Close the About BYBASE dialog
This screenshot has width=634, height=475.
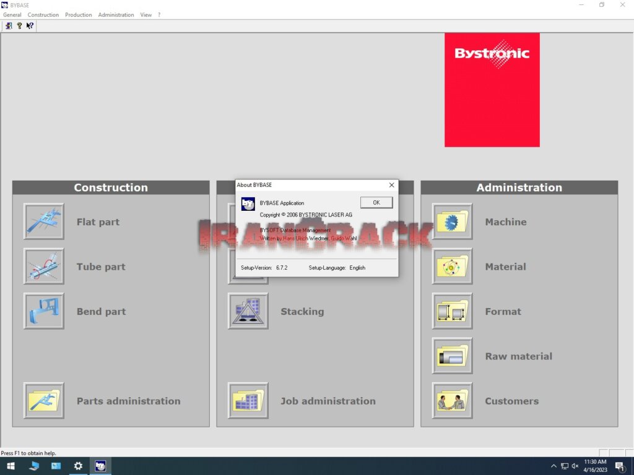point(391,185)
